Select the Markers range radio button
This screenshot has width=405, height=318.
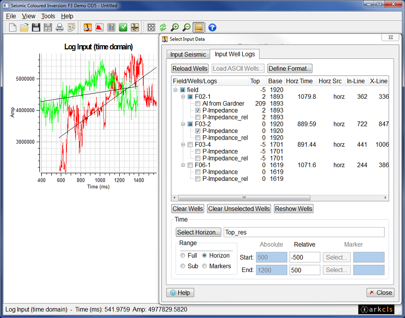click(x=205, y=266)
